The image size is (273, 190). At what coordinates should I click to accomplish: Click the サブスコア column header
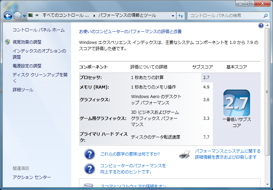203,67
